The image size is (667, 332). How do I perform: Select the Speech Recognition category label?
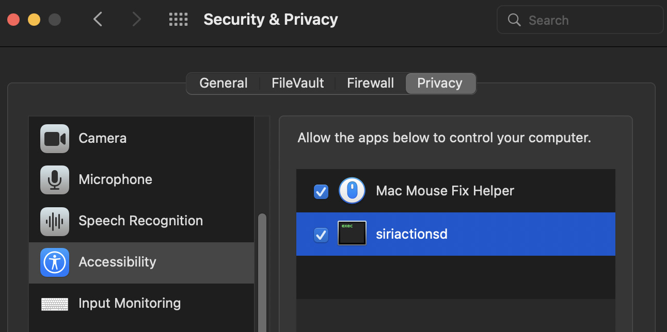pos(140,221)
